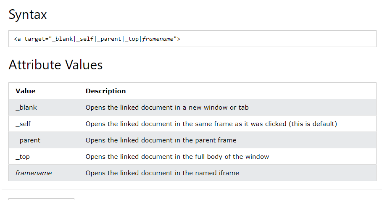Click the partially visible box at bottom left
Image resolution: width=382 pixels, height=200 pixels.
click(x=42, y=199)
